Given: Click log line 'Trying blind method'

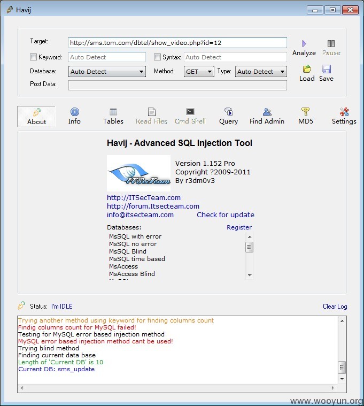Looking at the screenshot, I should tap(49, 348).
